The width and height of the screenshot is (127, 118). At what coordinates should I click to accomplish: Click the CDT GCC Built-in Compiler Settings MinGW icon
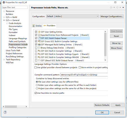click(x=39, y=57)
